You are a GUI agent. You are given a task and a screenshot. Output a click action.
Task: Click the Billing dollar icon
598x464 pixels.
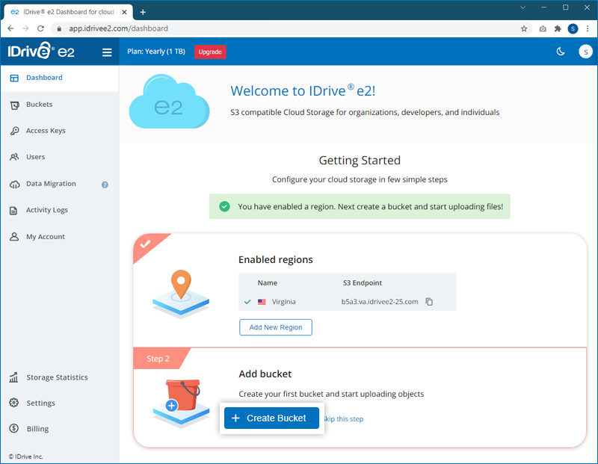pos(14,429)
